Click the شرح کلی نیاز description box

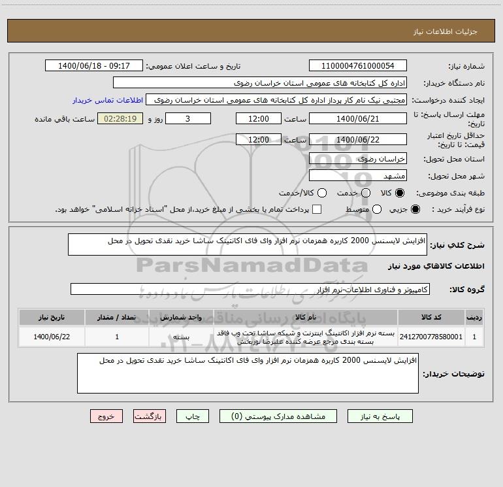pyautogui.click(x=248, y=244)
